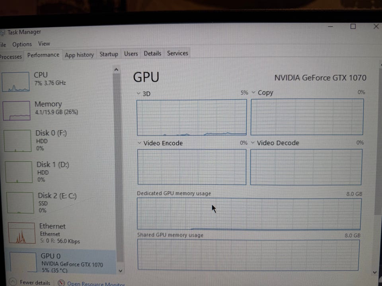Select Disk 1 (D:) in sidebar
The height and width of the screenshot is (286, 382).
click(x=60, y=172)
